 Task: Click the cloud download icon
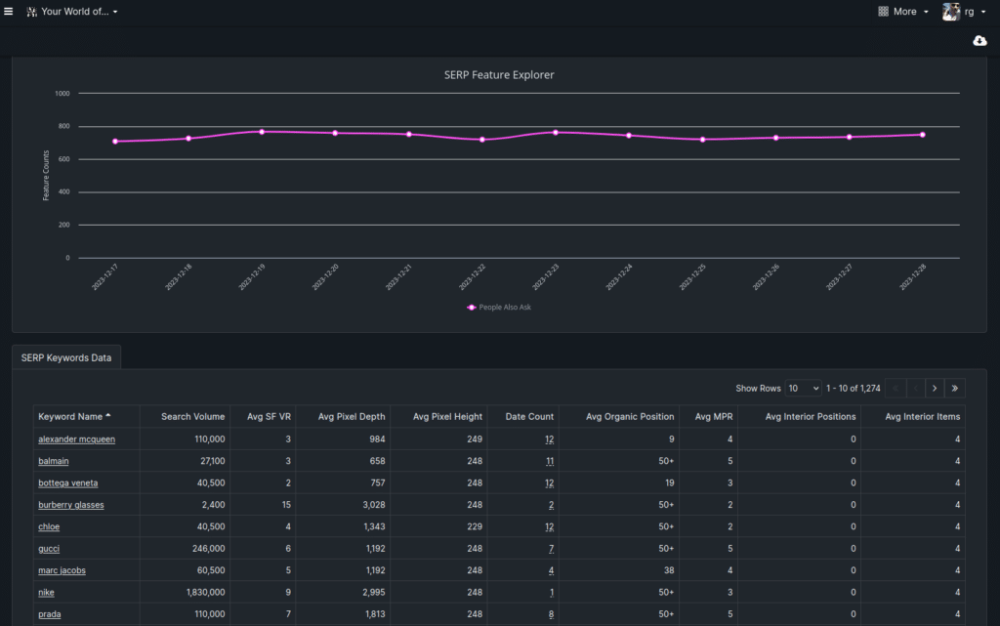pos(979,41)
